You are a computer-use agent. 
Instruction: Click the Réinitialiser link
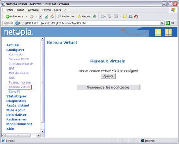16,115
